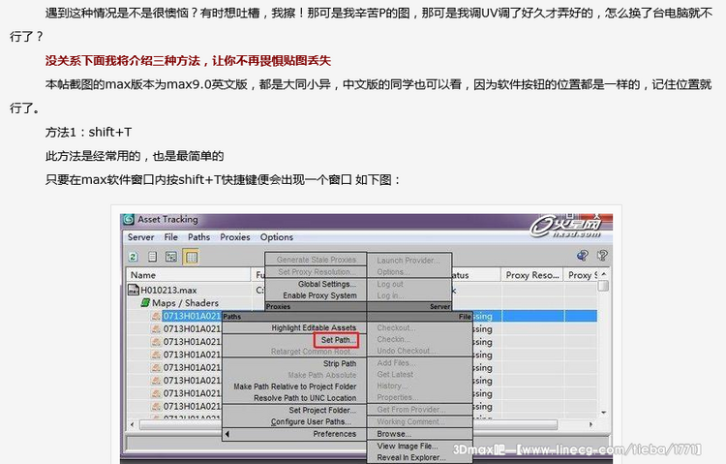Viewport: 726px width, 464px height.
Task: Open the Options menu in menu bar
Action: coord(277,237)
